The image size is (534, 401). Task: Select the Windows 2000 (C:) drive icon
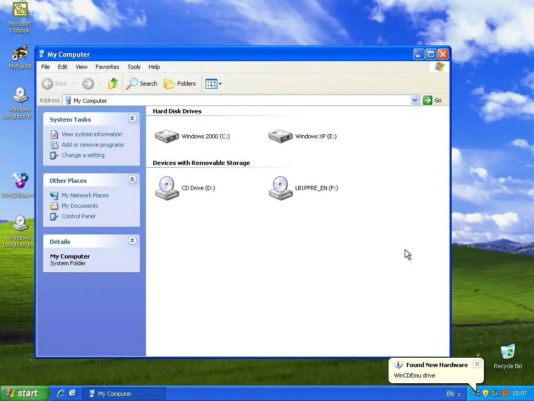166,136
